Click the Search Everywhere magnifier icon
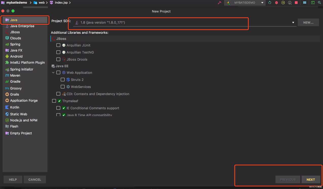 [319, 3]
